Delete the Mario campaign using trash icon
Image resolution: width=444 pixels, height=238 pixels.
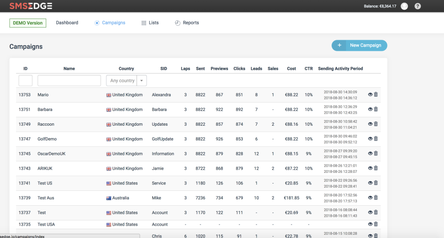[376, 95]
